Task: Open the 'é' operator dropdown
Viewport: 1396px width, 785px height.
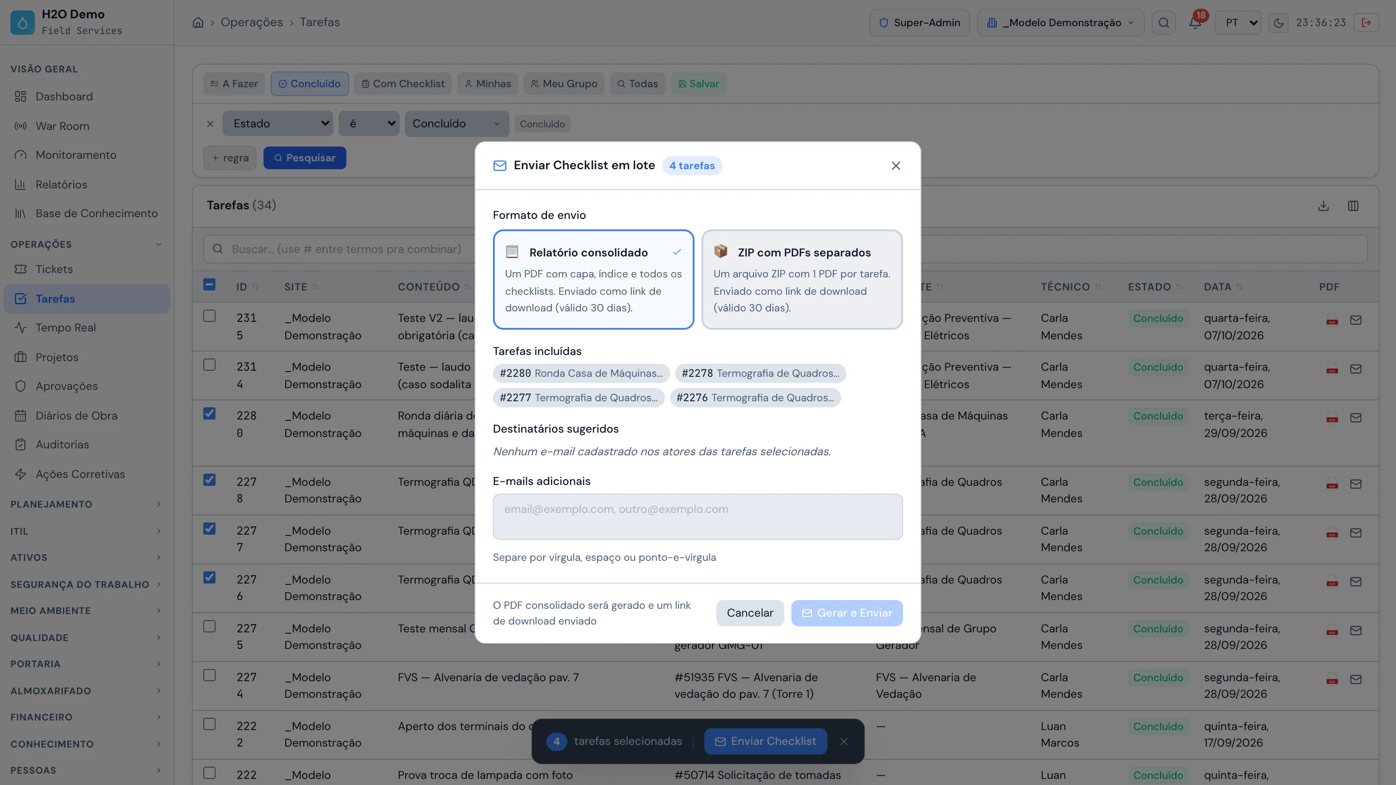Action: point(369,124)
